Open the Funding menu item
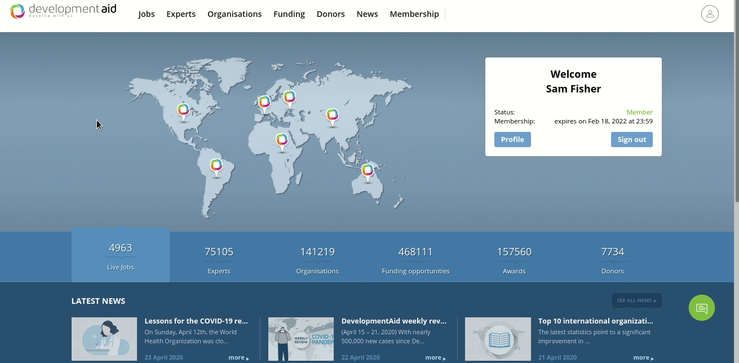Image resolution: width=739 pixels, height=363 pixels. (x=289, y=14)
